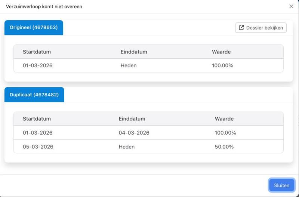Click the Heden cell in Origineel row
The height and width of the screenshot is (197, 299).
tap(129, 65)
